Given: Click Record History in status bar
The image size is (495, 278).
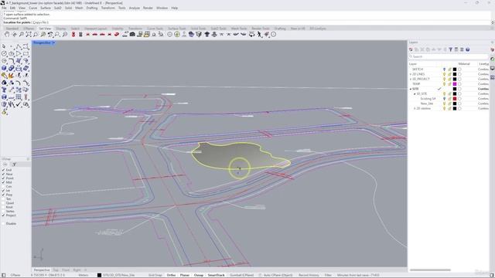Looking at the screenshot, I should [309, 275].
